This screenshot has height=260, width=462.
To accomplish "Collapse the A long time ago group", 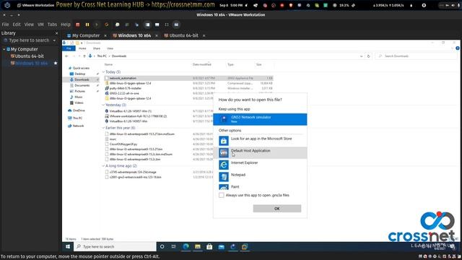I will click(103, 166).
